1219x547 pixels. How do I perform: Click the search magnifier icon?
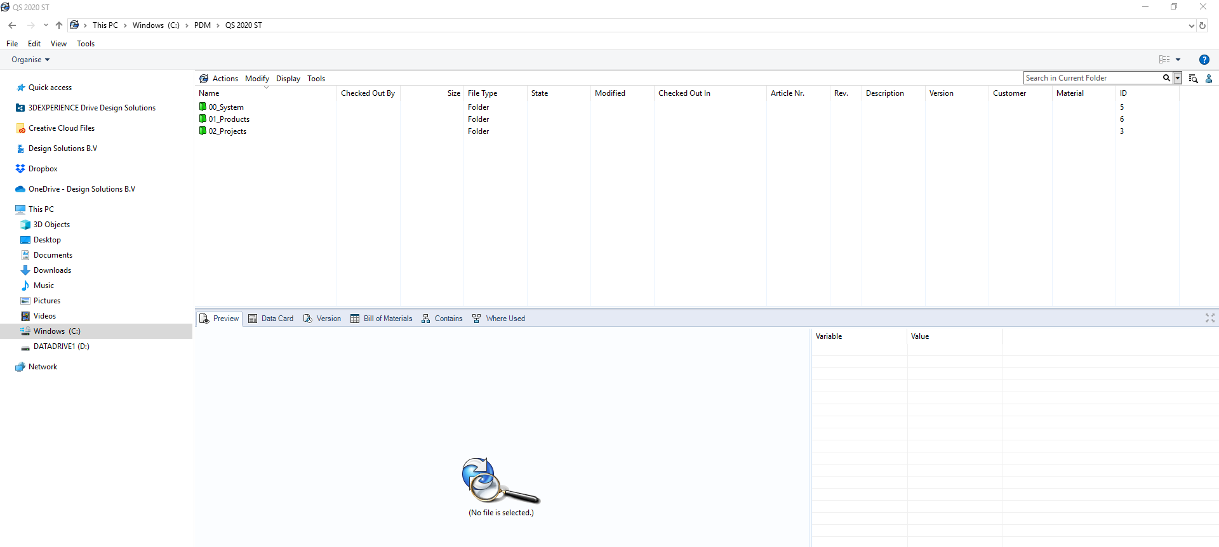1166,78
